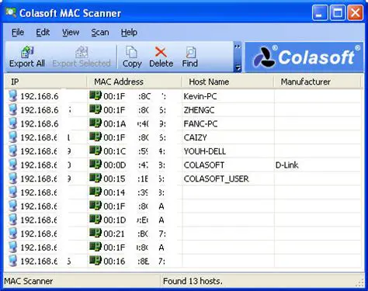The height and width of the screenshot is (291, 368).
Task: Click the 00:14 MAC address cell
Action: (134, 192)
